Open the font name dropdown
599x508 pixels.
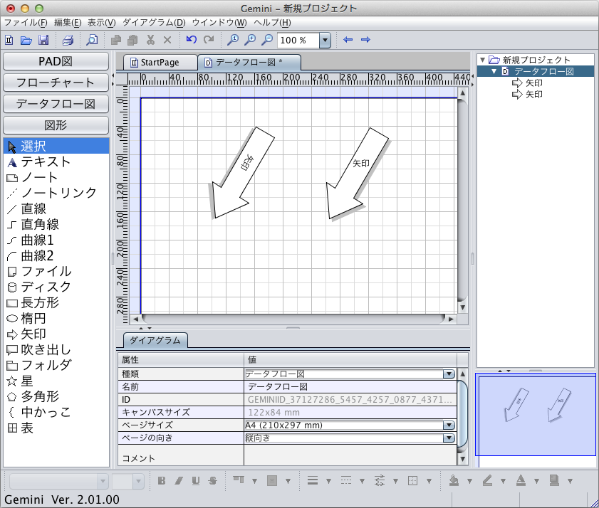103,481
